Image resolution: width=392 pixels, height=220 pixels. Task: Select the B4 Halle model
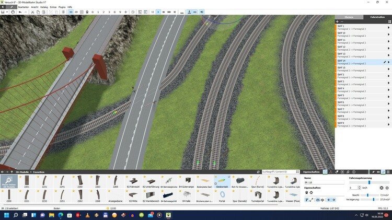click(187, 196)
